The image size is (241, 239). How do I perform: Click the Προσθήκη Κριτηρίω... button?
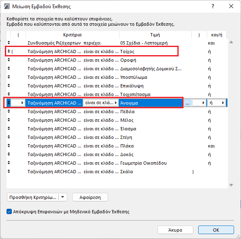[x=33, y=197]
